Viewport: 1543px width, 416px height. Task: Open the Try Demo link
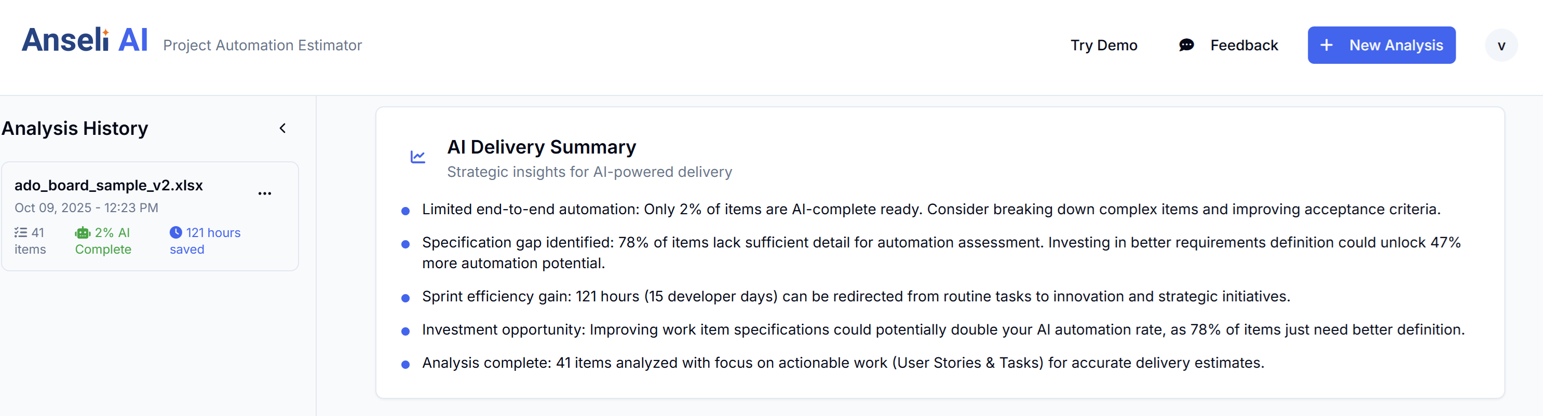(1103, 46)
